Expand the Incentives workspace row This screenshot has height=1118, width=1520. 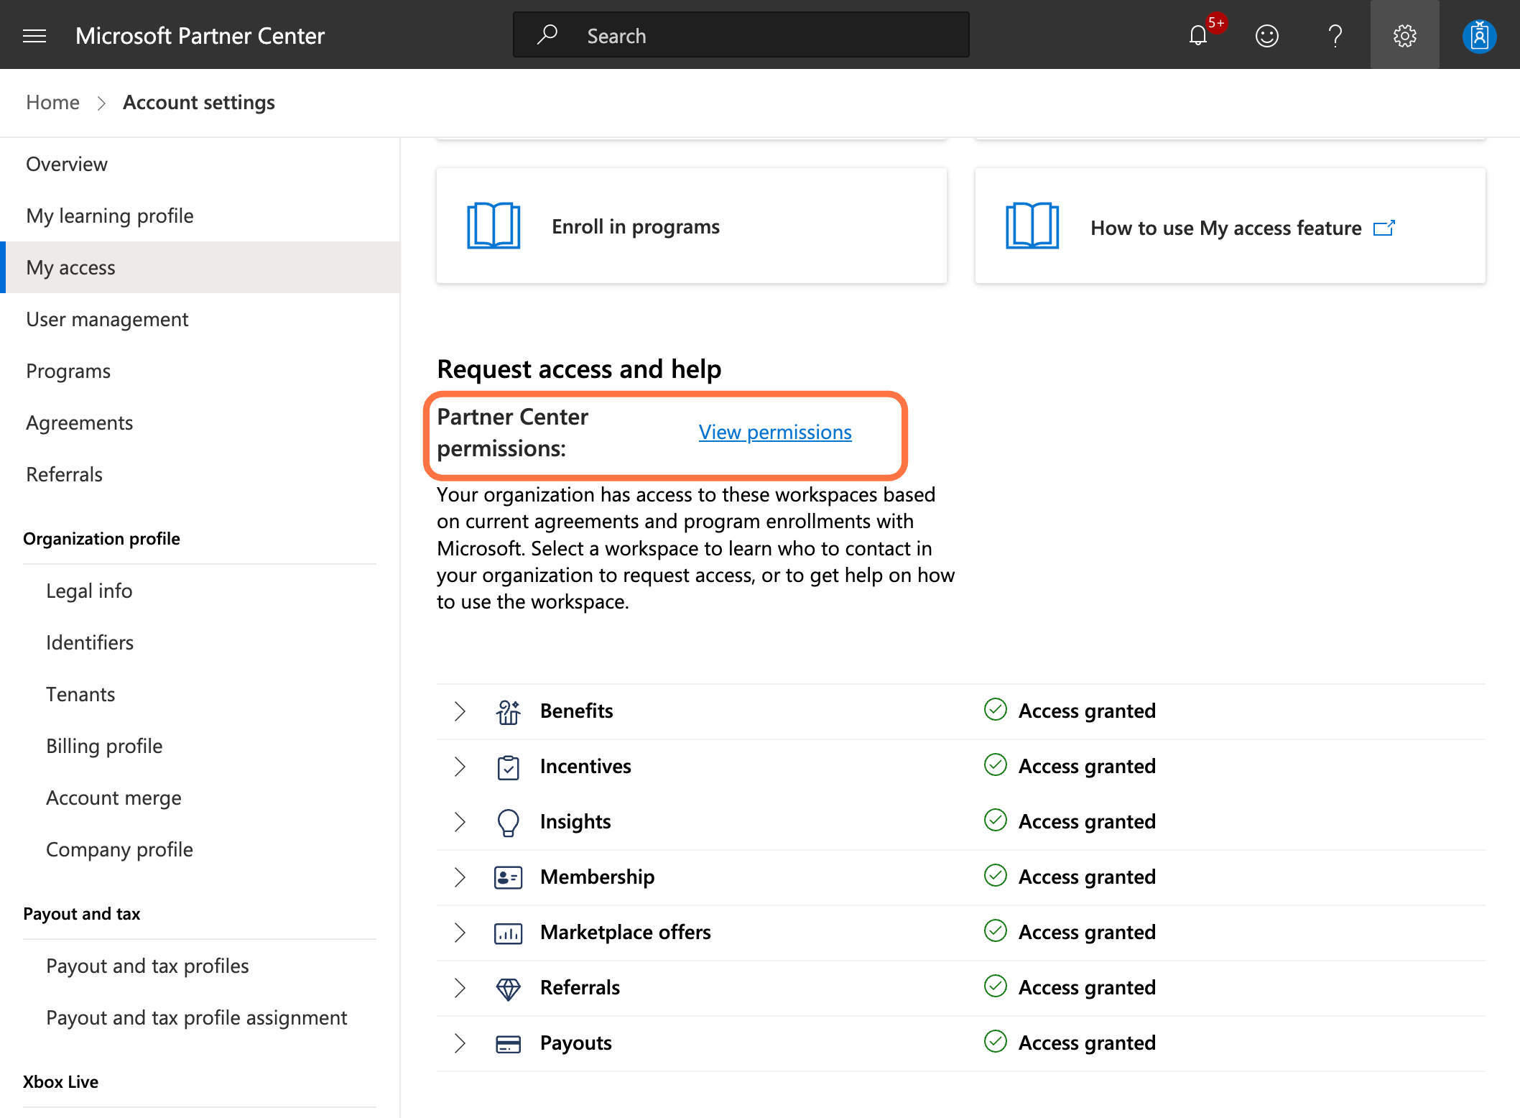pyautogui.click(x=460, y=767)
